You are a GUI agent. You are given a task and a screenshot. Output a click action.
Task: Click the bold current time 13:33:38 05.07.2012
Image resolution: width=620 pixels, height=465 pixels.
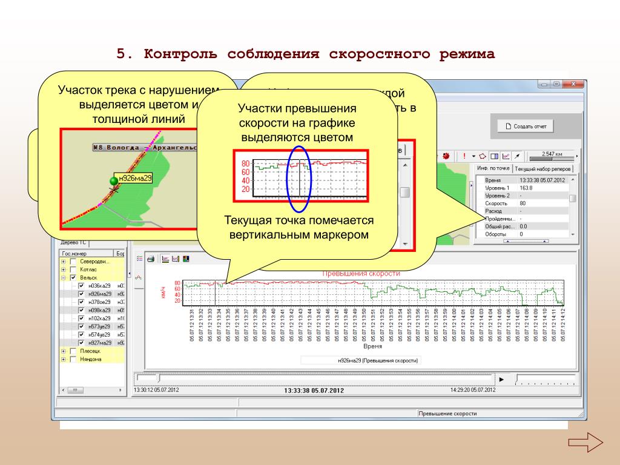point(314,391)
